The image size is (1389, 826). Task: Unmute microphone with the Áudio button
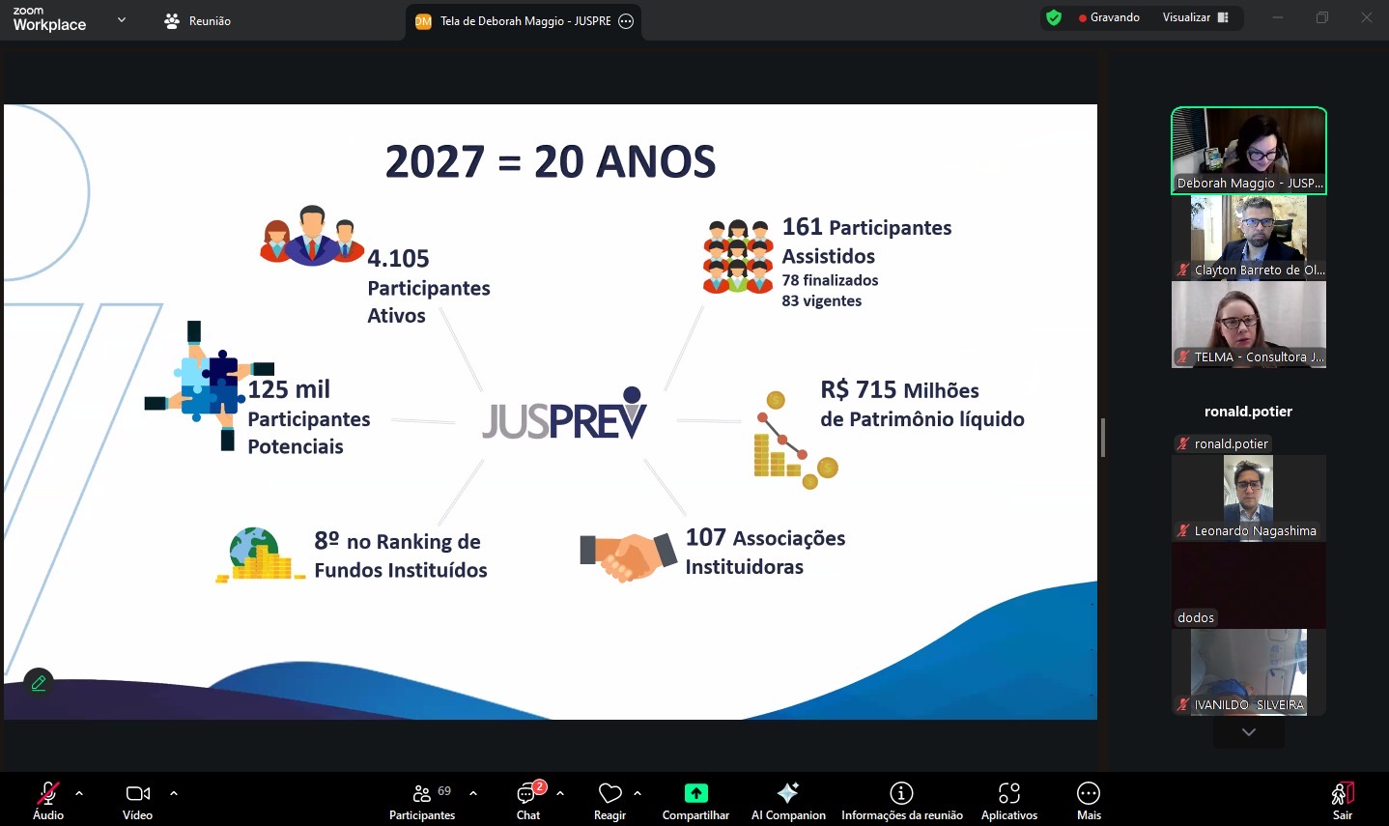tap(47, 800)
